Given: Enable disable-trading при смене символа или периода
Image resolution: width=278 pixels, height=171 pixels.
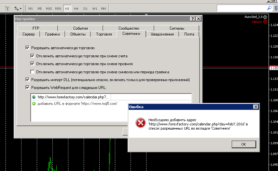Looking at the screenshot, I should click(x=32, y=72).
